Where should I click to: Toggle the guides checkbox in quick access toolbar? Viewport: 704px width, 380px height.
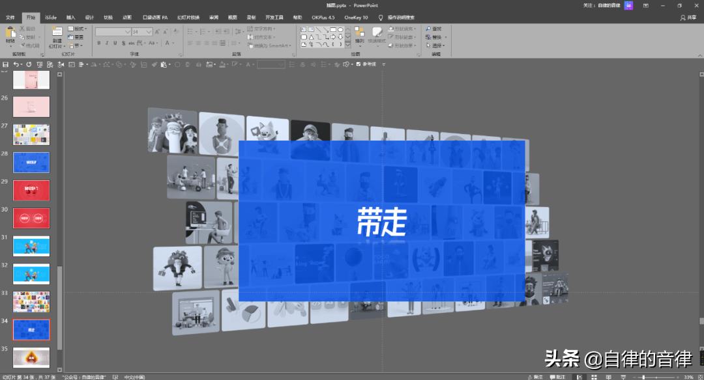click(359, 64)
